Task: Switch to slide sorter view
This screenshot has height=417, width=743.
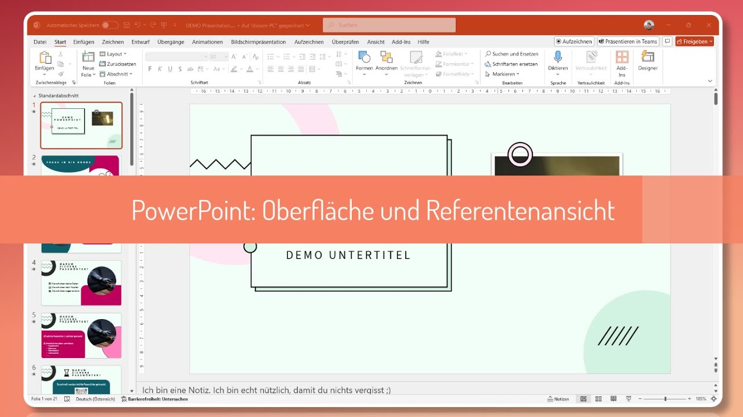Action: [598, 398]
